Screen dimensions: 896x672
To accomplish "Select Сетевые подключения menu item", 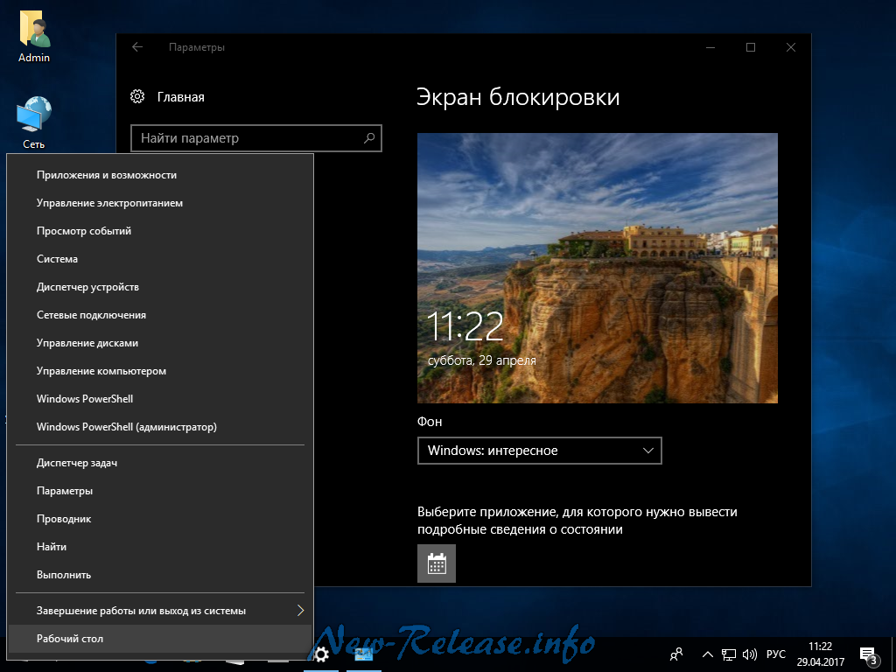I will pyautogui.click(x=160, y=315).
